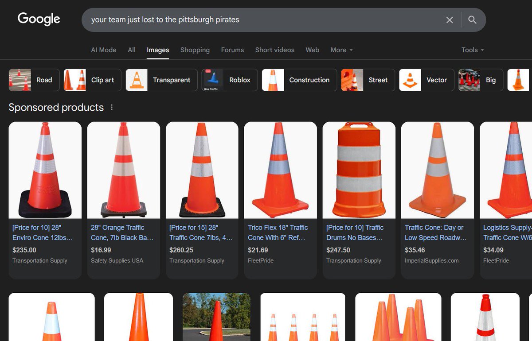Click the ImperialSupplies.com seller name

coord(432,261)
